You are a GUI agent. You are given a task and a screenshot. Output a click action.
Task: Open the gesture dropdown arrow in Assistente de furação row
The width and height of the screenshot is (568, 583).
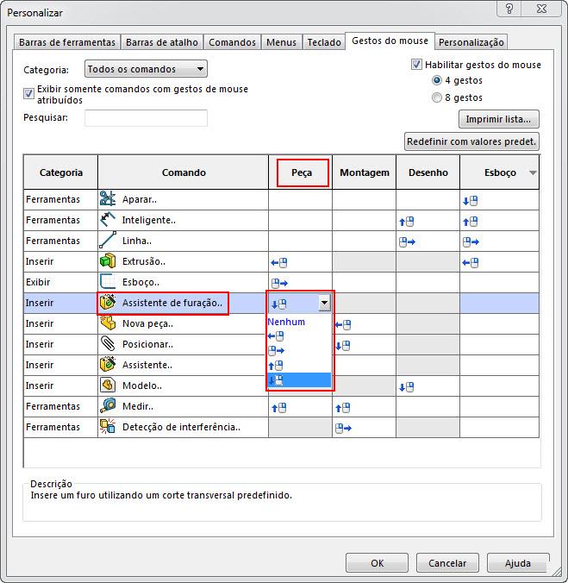(324, 303)
